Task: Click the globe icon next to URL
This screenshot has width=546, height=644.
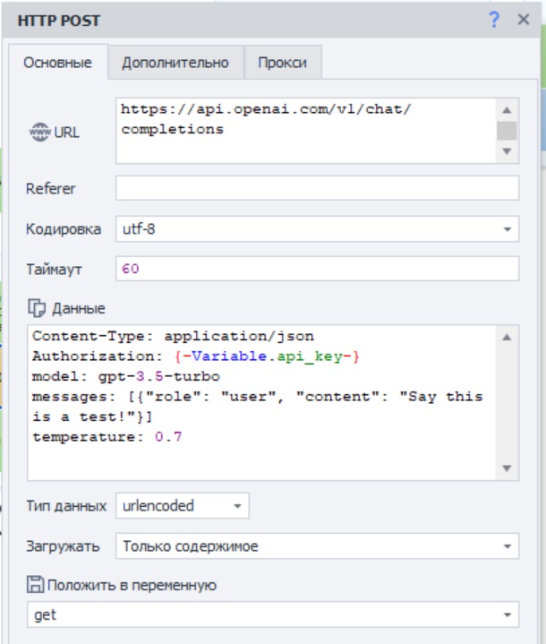Action: coord(40,132)
